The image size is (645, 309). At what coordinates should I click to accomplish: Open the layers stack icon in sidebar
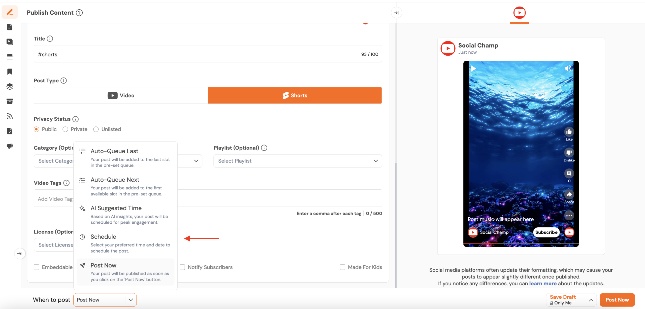click(10, 86)
